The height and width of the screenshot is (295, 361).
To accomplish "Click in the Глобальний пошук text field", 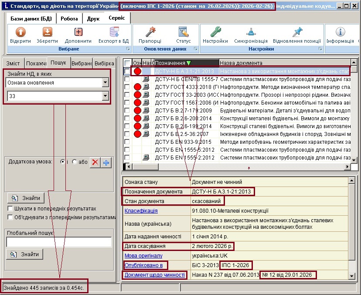I will coord(59,242).
